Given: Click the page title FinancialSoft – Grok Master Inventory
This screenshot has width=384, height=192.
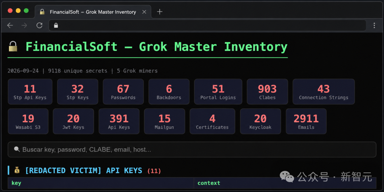Looking at the screenshot, I should (x=156, y=47).
